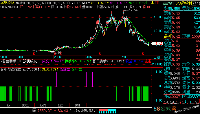Viewport: 200px width, 114px height.
Task: Click the white 5.42 current price tag
Action: [157, 44]
